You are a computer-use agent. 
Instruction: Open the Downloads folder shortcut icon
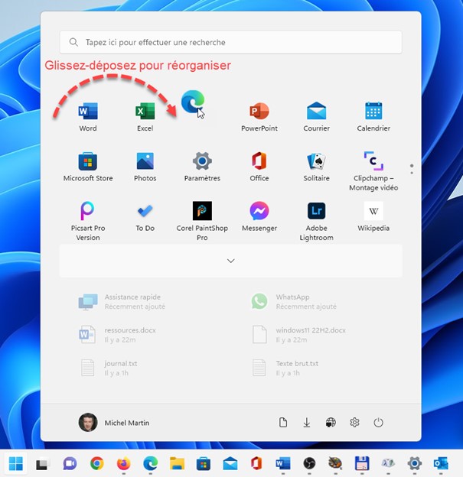(x=307, y=423)
